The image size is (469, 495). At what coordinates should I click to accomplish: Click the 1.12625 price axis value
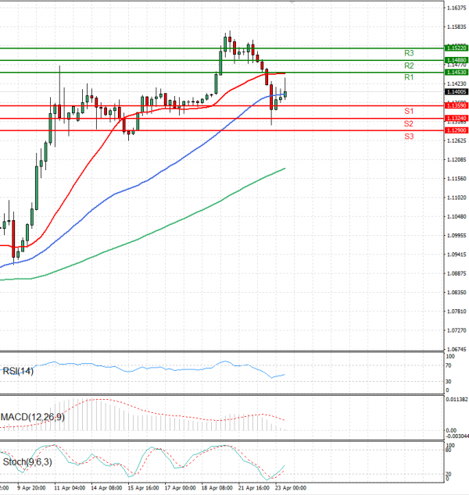point(456,141)
